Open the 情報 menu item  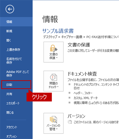(16, 22)
